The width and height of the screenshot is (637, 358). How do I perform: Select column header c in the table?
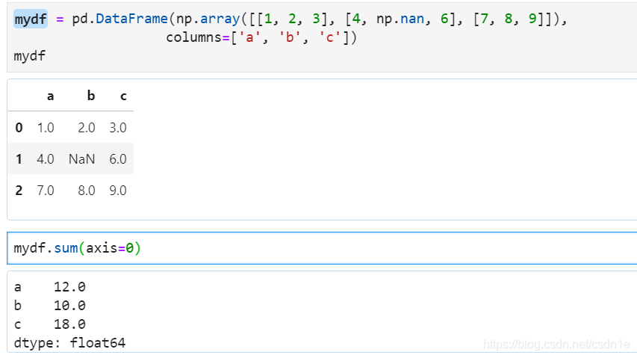[x=123, y=96]
